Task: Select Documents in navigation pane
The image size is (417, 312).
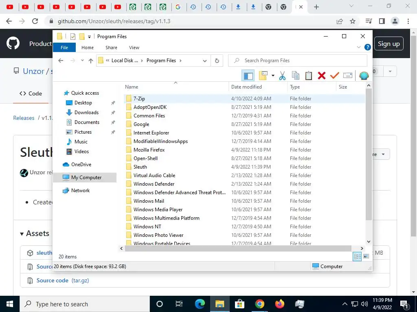Action: (87, 122)
